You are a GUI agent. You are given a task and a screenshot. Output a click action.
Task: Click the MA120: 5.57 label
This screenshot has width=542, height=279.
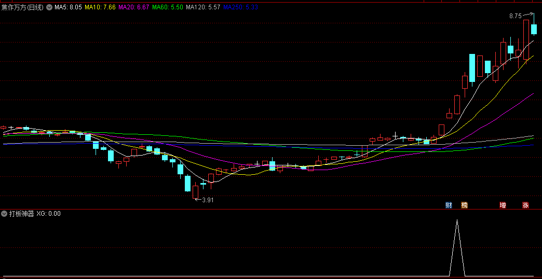(204, 7)
